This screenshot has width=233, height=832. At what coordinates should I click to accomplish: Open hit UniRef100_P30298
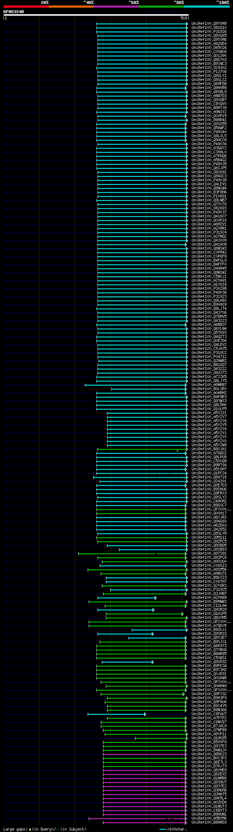(x=209, y=289)
